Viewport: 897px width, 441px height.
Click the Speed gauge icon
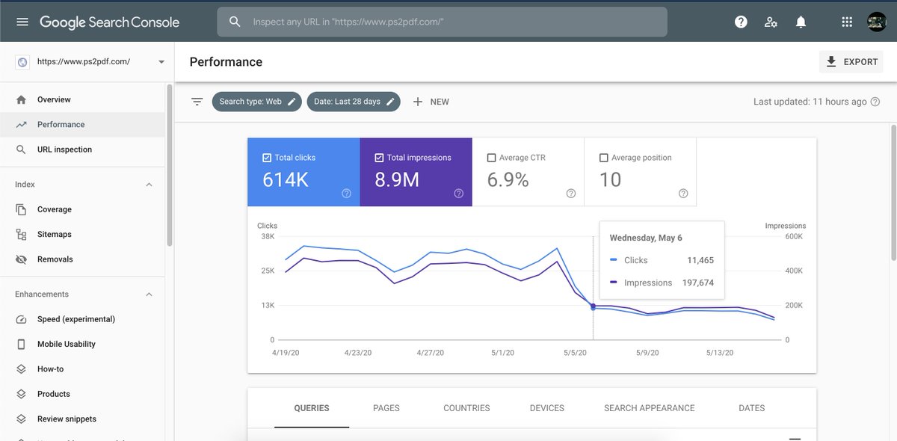pos(22,319)
